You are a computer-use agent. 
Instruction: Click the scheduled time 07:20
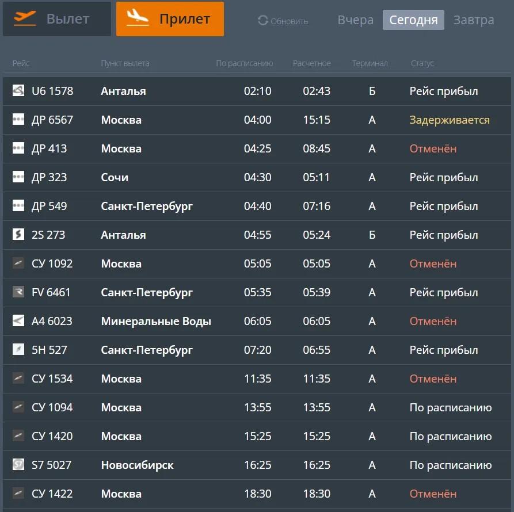click(258, 350)
